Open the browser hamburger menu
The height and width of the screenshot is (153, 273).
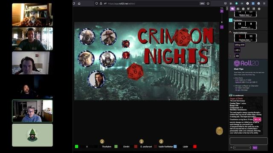tap(264, 3)
